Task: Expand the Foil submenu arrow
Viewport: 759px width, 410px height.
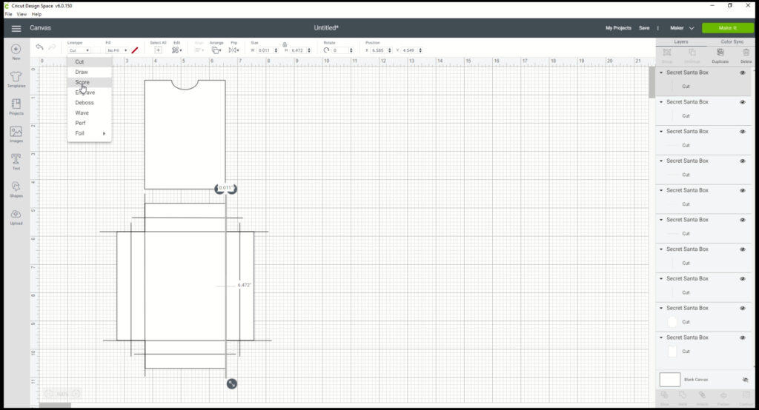Action: click(104, 133)
